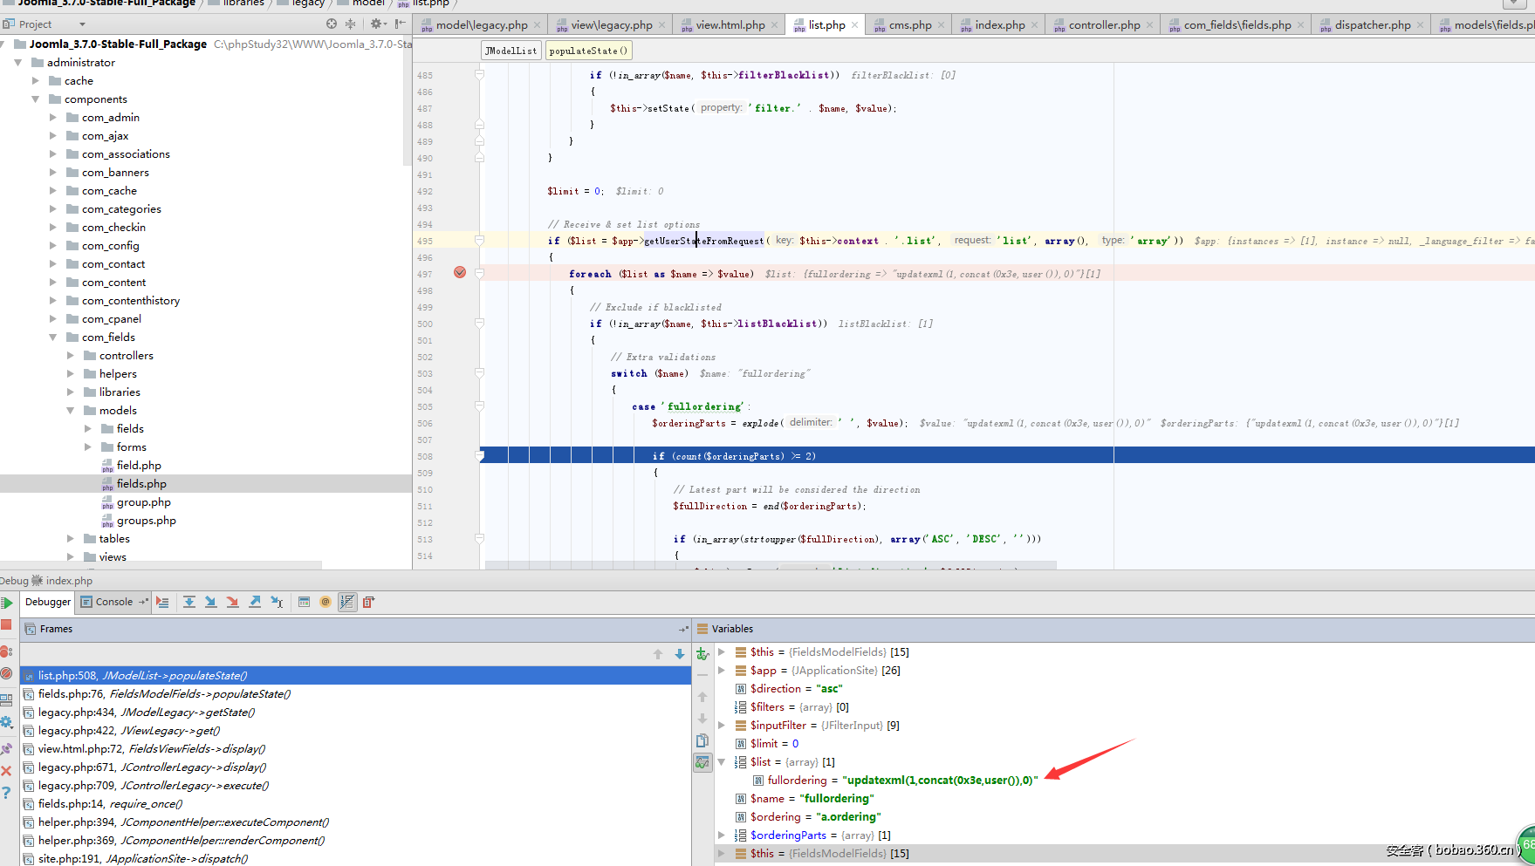Image resolution: width=1535 pixels, height=866 pixels.
Task: Toggle the breakpoint on line 497
Action: (x=460, y=273)
